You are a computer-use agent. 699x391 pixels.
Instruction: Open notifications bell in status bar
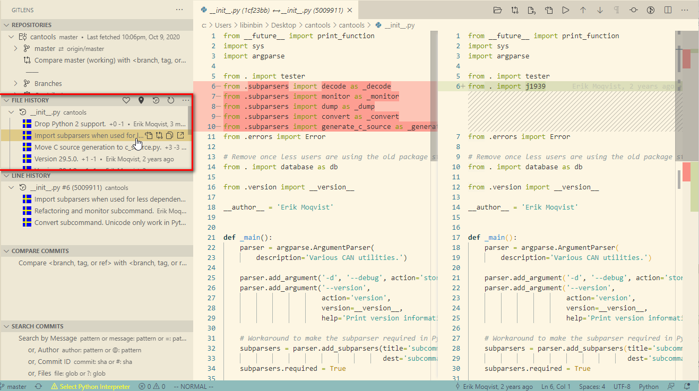[x=688, y=386]
